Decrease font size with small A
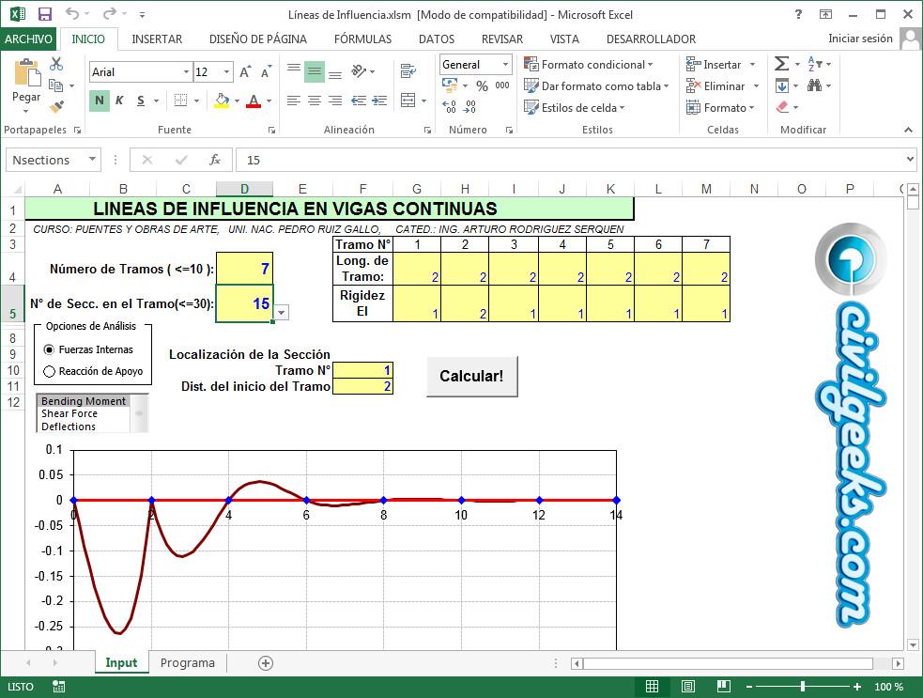 pos(266,71)
